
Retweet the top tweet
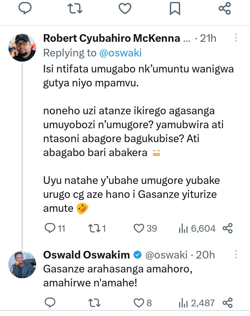click(75, 8)
